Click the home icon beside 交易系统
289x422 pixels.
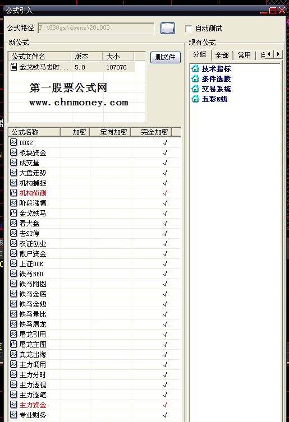pos(195,89)
